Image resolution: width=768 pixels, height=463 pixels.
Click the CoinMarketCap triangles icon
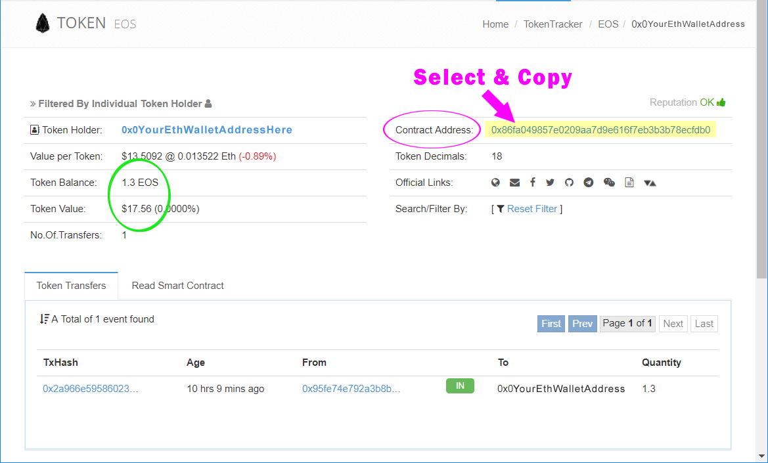(650, 183)
